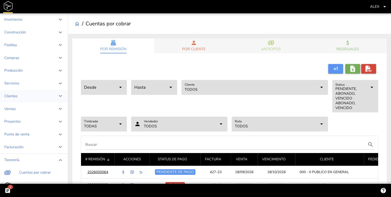
Task: Register payment for remisión 2026000064
Action: (x=123, y=172)
